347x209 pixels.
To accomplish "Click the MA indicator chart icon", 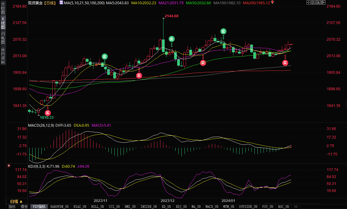I will coord(61,2).
